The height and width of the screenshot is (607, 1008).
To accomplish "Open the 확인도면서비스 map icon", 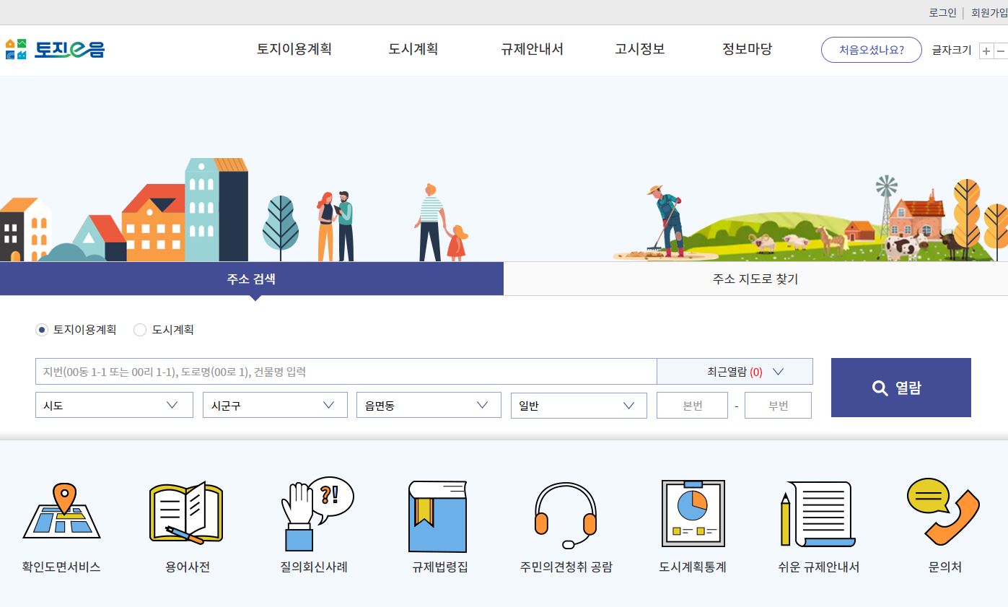I will tap(61, 511).
